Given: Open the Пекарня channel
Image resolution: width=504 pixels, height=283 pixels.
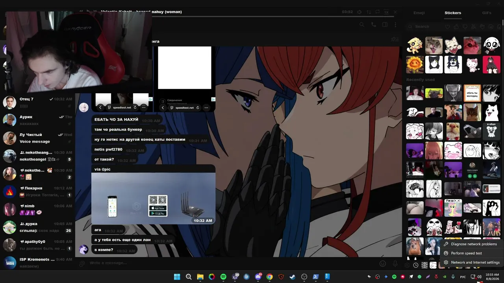Looking at the screenshot, I should pos(37,191).
